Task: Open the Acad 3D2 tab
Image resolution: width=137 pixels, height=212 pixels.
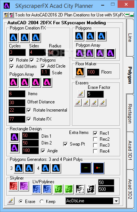Action: [x=130, y=189]
